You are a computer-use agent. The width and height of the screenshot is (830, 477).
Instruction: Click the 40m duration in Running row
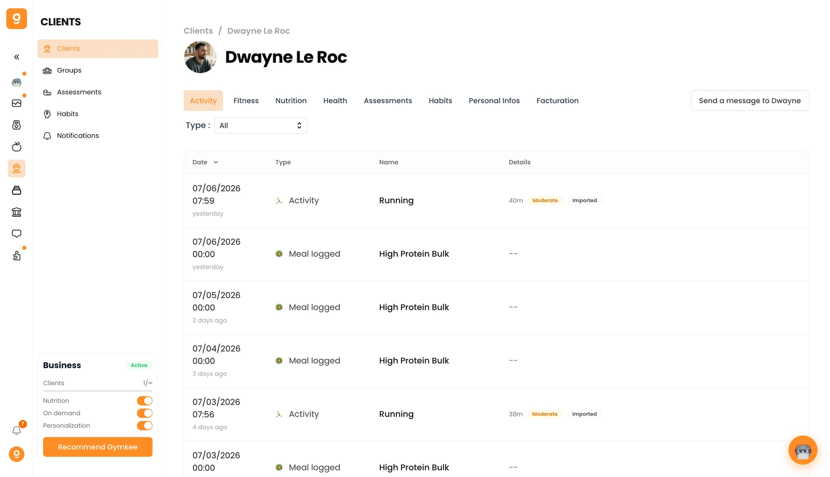pyautogui.click(x=516, y=201)
